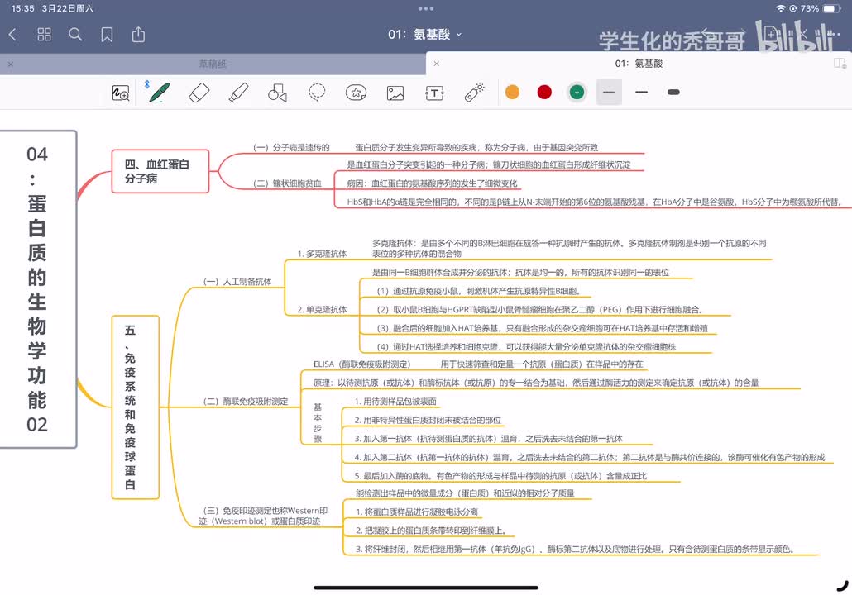Tap '(1) 通过抗原免疫小鼠' step line
Screen dimensions: 852x595
pyautogui.click(x=479, y=291)
